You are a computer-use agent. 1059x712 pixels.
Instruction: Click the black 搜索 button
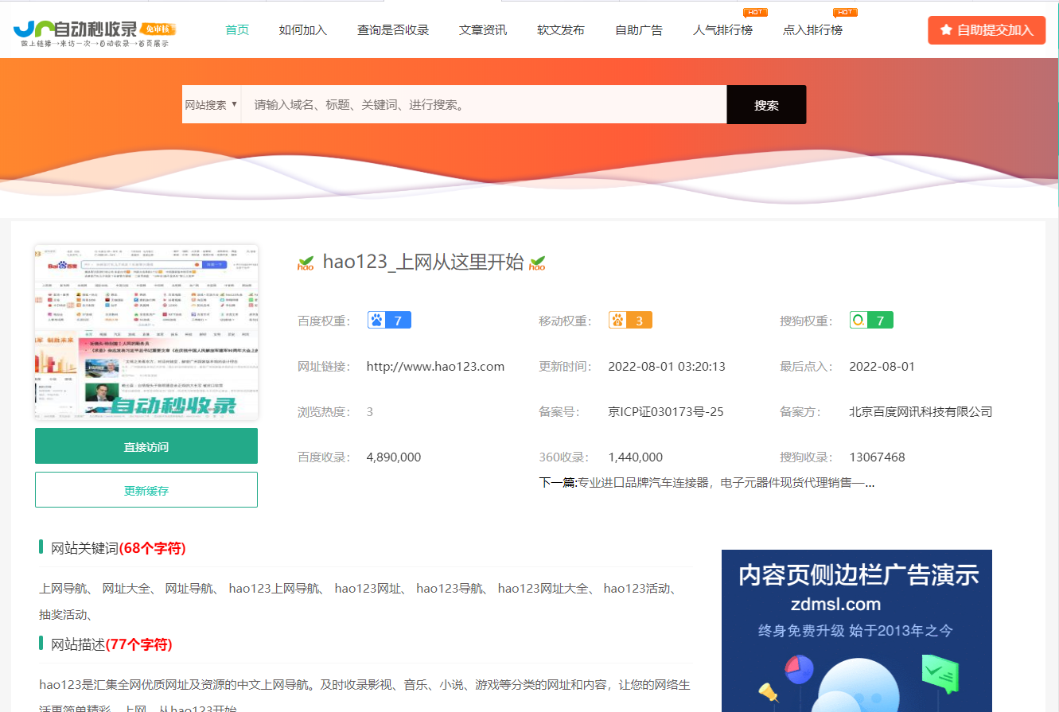pos(766,104)
